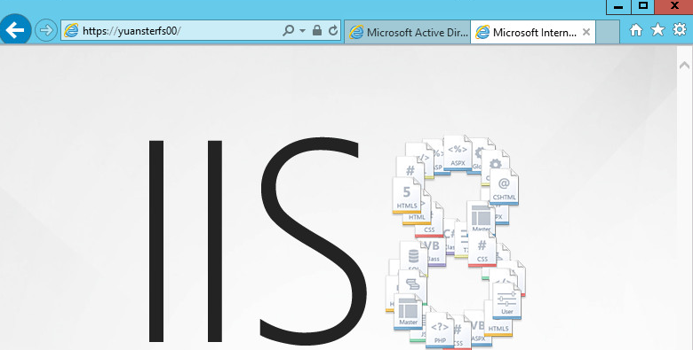Screen dimensions: 693x350
Task: Close the Microsoft Intern... tab
Action: 586,32
